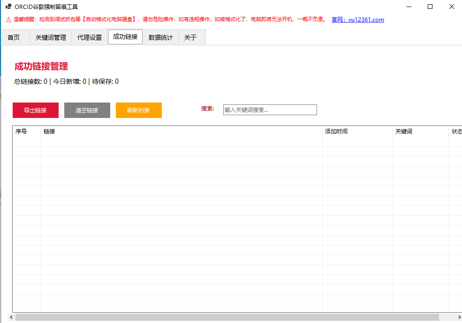The height and width of the screenshot is (323, 462).
Task: Click the scrollbar left arrow
Action: click(11, 317)
